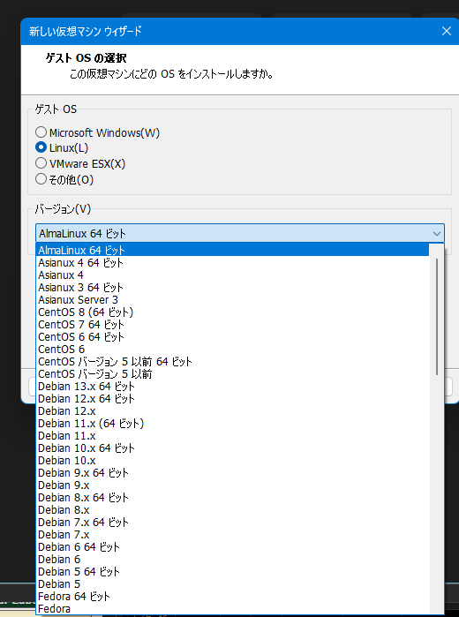Select the Microsoft Windows(W) radio button
Image resolution: width=459 pixels, height=617 pixels.
[41, 132]
